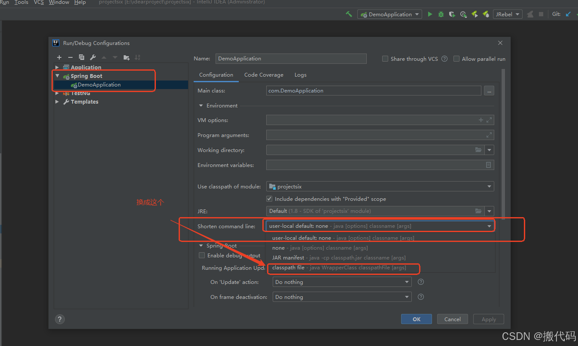Click the OK button
578x346 pixels.
(417, 319)
